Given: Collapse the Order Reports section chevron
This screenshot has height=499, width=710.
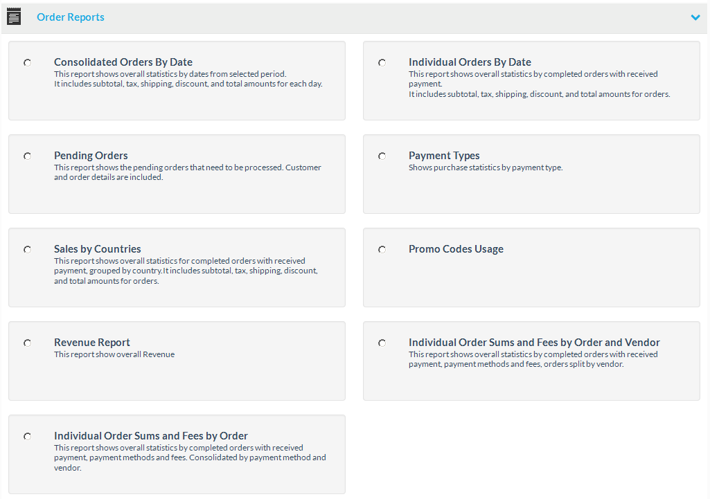Looking at the screenshot, I should tap(695, 17).
